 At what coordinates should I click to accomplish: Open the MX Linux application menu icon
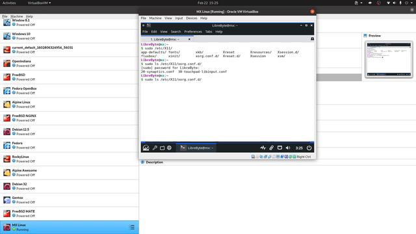tap(146, 148)
